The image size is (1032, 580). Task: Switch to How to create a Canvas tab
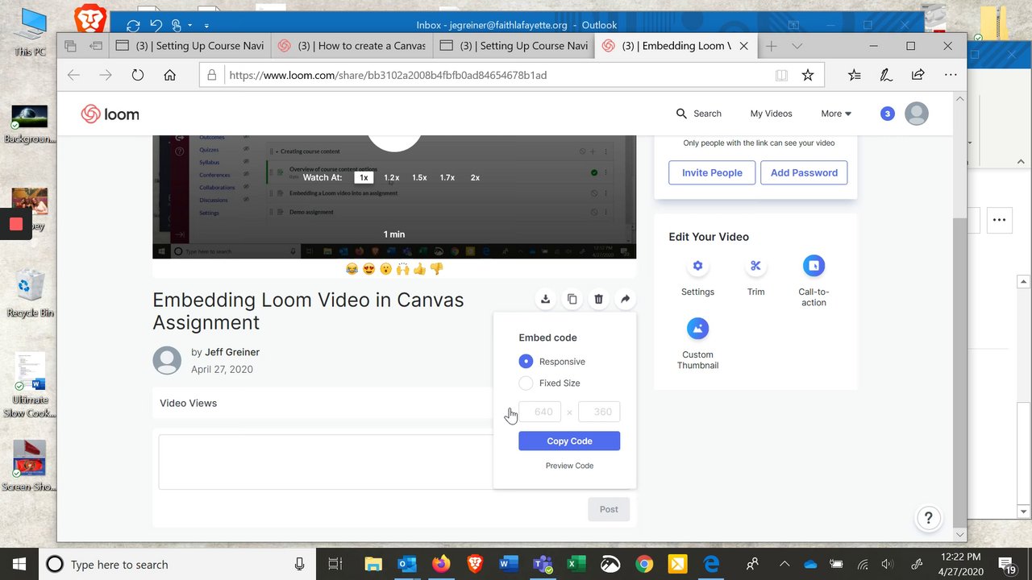point(352,46)
